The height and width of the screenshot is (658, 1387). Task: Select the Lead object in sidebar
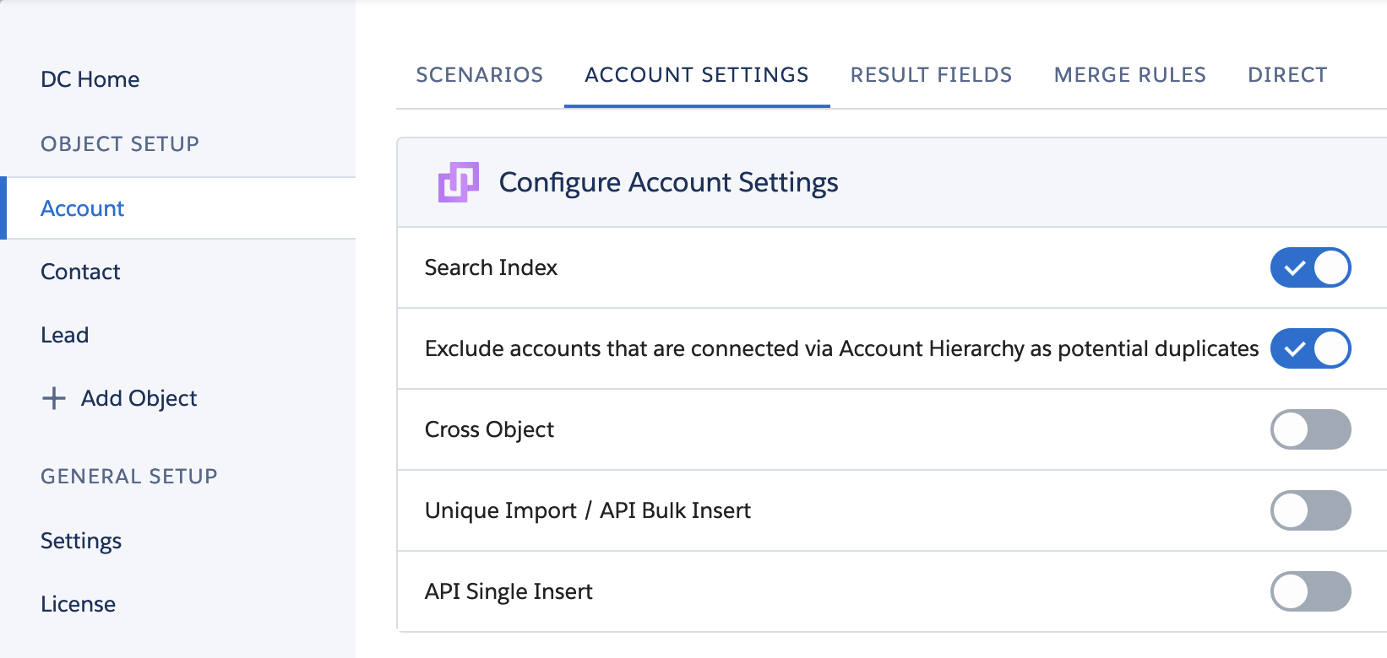(65, 335)
